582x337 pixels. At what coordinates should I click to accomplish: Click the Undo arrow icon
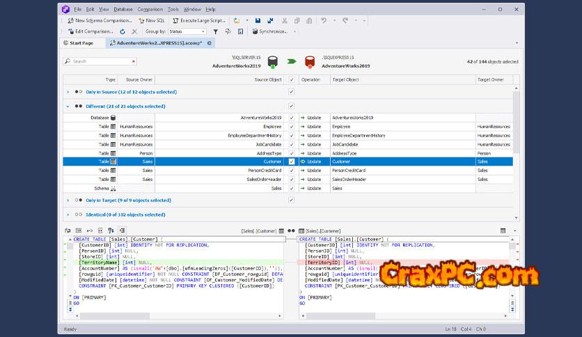(x=324, y=21)
